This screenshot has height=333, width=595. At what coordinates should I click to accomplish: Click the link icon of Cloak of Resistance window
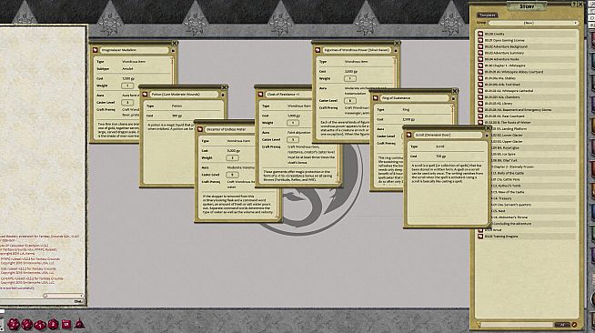pyautogui.click(x=260, y=94)
